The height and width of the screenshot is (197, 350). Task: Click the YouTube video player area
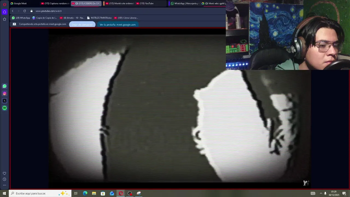[179, 108]
